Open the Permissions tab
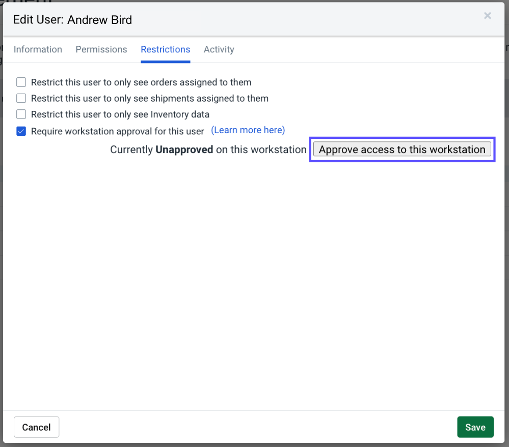This screenshot has height=447, width=509. 101,49
